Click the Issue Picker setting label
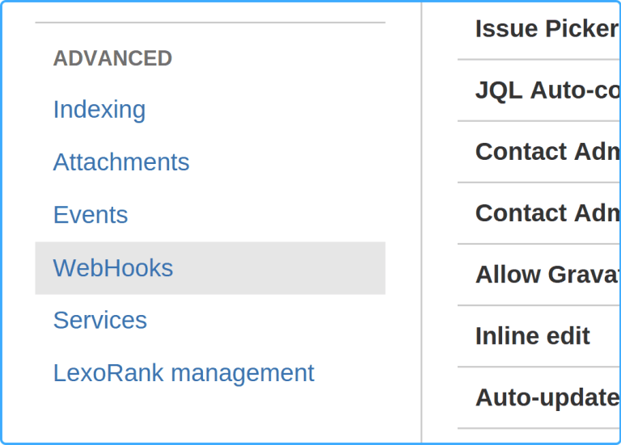 547,29
